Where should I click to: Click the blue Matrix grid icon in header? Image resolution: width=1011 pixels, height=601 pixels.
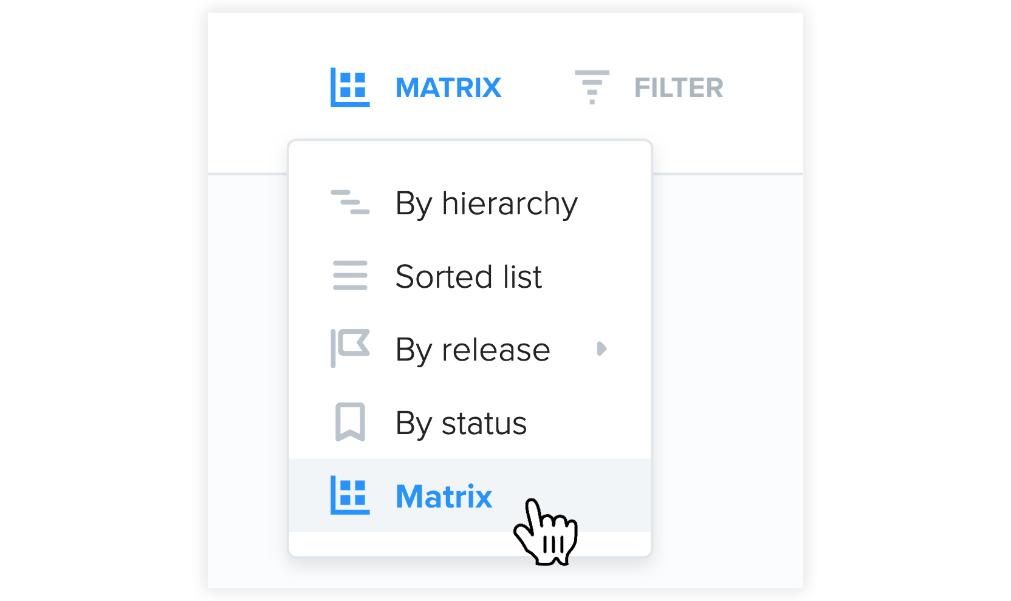point(350,87)
